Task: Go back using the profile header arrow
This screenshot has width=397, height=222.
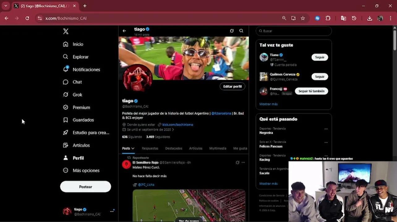Action: [124, 31]
